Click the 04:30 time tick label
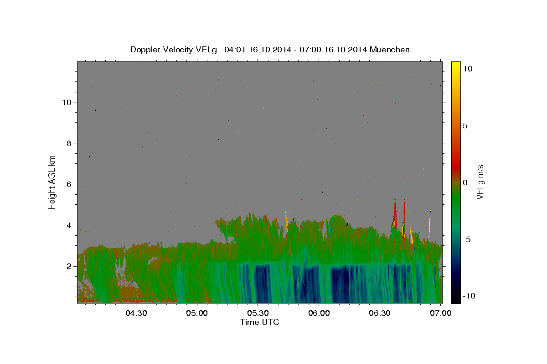Image resolution: width=547 pixels, height=364 pixels. click(x=136, y=313)
